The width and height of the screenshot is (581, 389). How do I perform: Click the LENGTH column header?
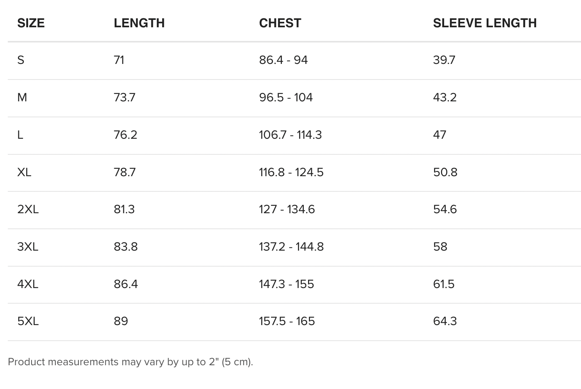(x=139, y=23)
